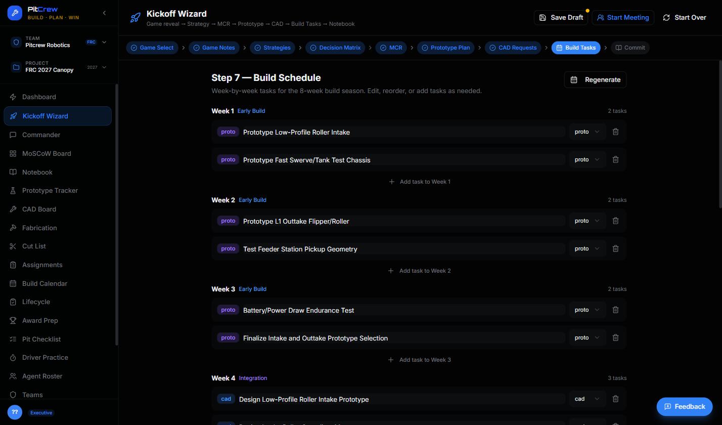Open type dropdown for Fast Swerve/Tank Test Chassis
This screenshot has height=425, width=722.
587,159
